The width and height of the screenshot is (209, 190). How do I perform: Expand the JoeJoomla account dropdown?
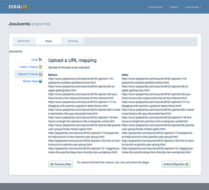tap(193, 7)
